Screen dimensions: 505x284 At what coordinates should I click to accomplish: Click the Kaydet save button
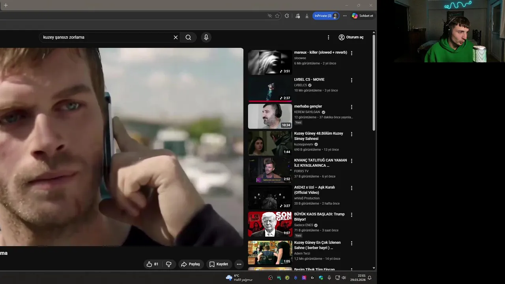click(x=219, y=264)
